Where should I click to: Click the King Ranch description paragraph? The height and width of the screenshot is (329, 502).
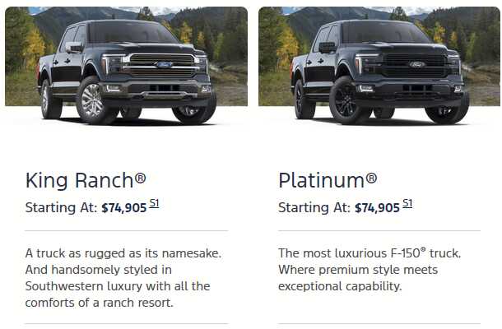[x=123, y=278]
